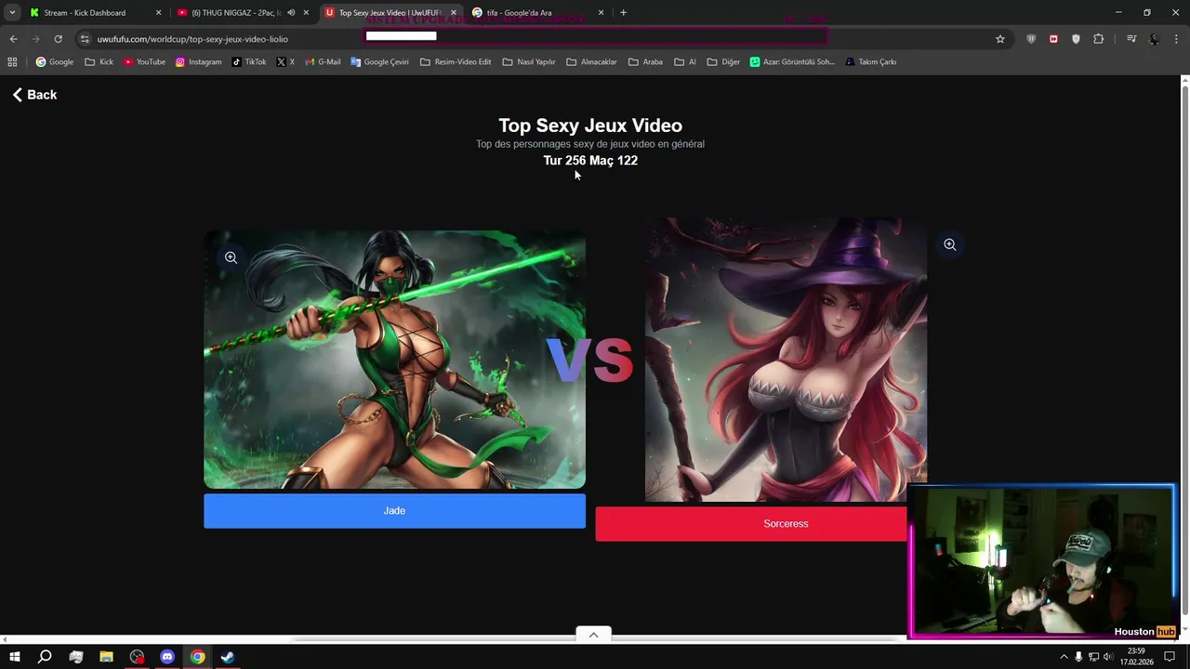Open the Chrome profile avatar
This screenshot has height=669, width=1190.
click(1155, 39)
